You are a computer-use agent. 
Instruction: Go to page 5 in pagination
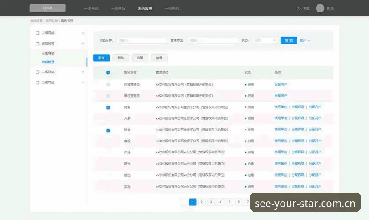click(229, 202)
